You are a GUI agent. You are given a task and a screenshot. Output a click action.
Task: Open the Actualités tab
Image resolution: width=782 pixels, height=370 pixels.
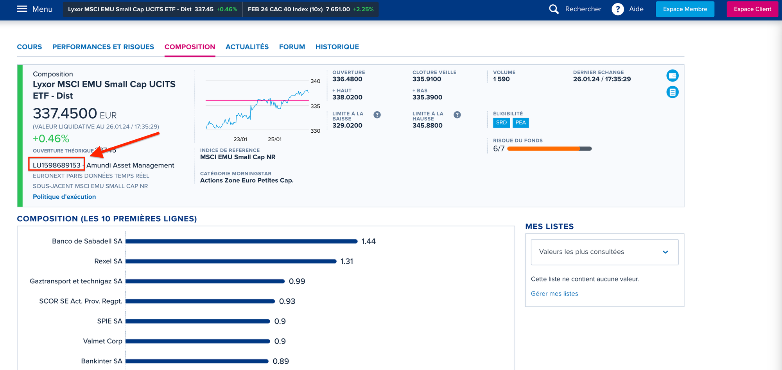(x=247, y=47)
